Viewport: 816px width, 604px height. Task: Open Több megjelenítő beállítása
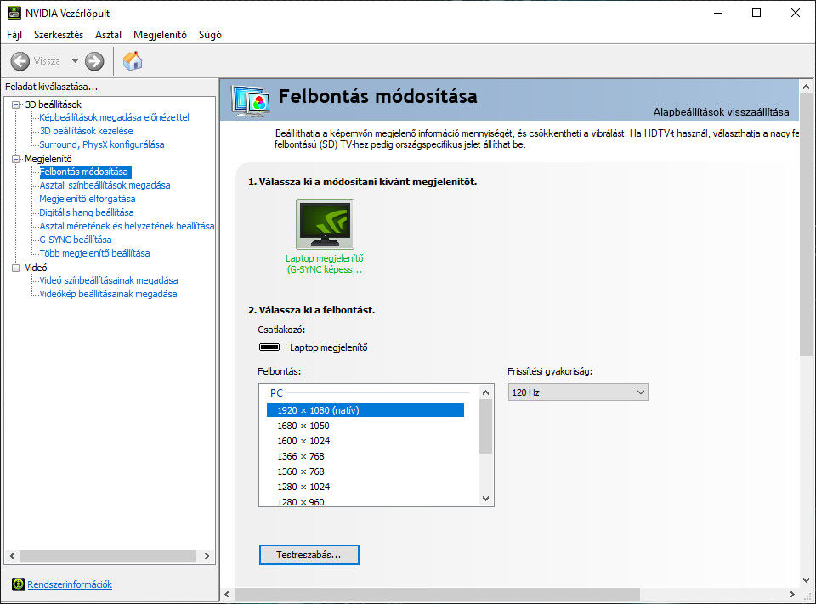click(94, 253)
